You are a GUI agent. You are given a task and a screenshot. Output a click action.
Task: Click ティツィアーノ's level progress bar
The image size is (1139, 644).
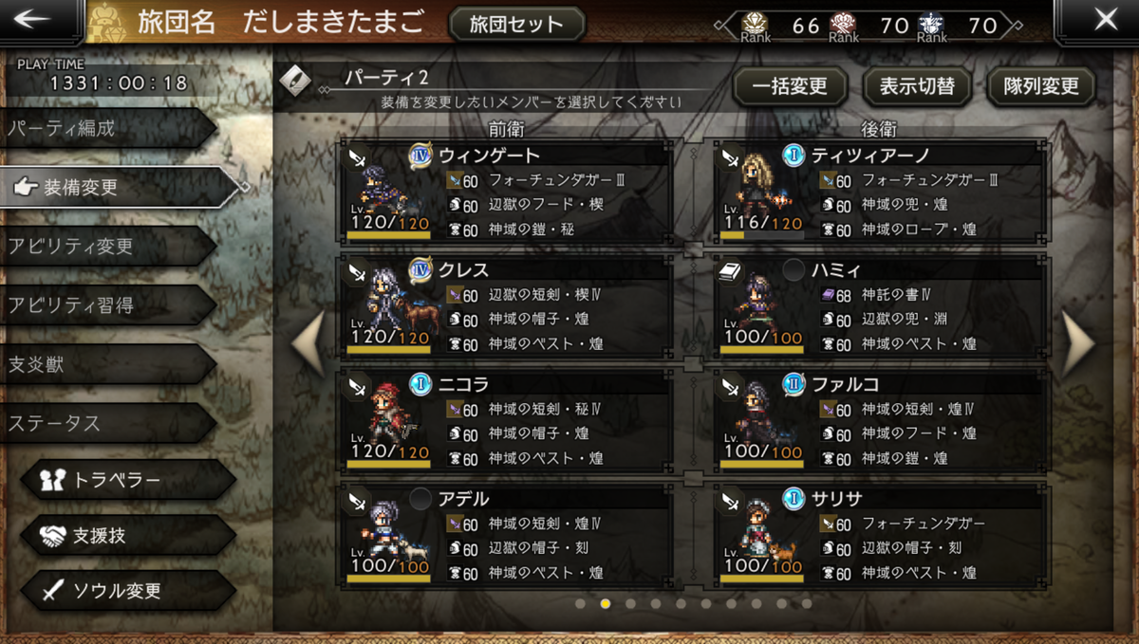(761, 235)
